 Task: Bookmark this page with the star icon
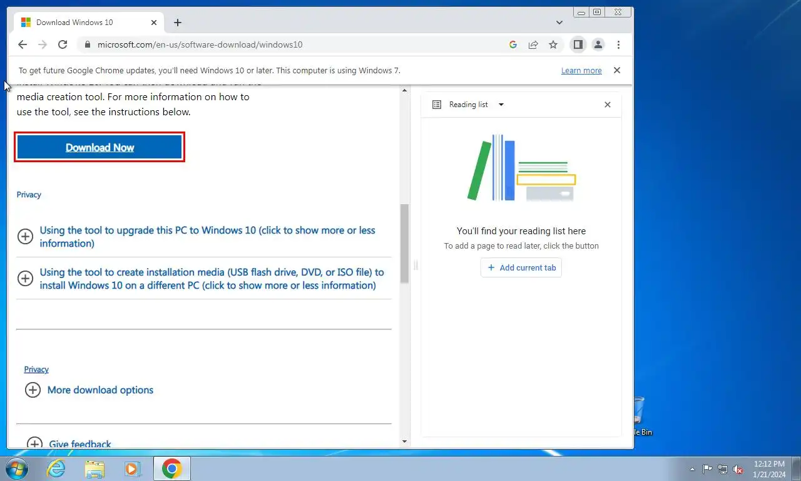pos(553,44)
